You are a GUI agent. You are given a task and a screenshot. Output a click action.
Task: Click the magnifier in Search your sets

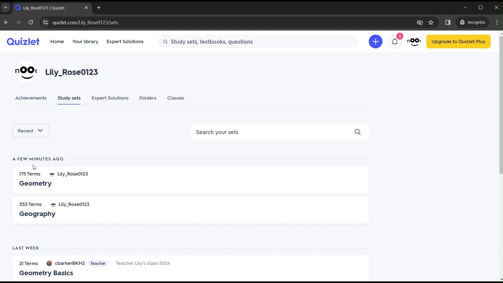[358, 132]
